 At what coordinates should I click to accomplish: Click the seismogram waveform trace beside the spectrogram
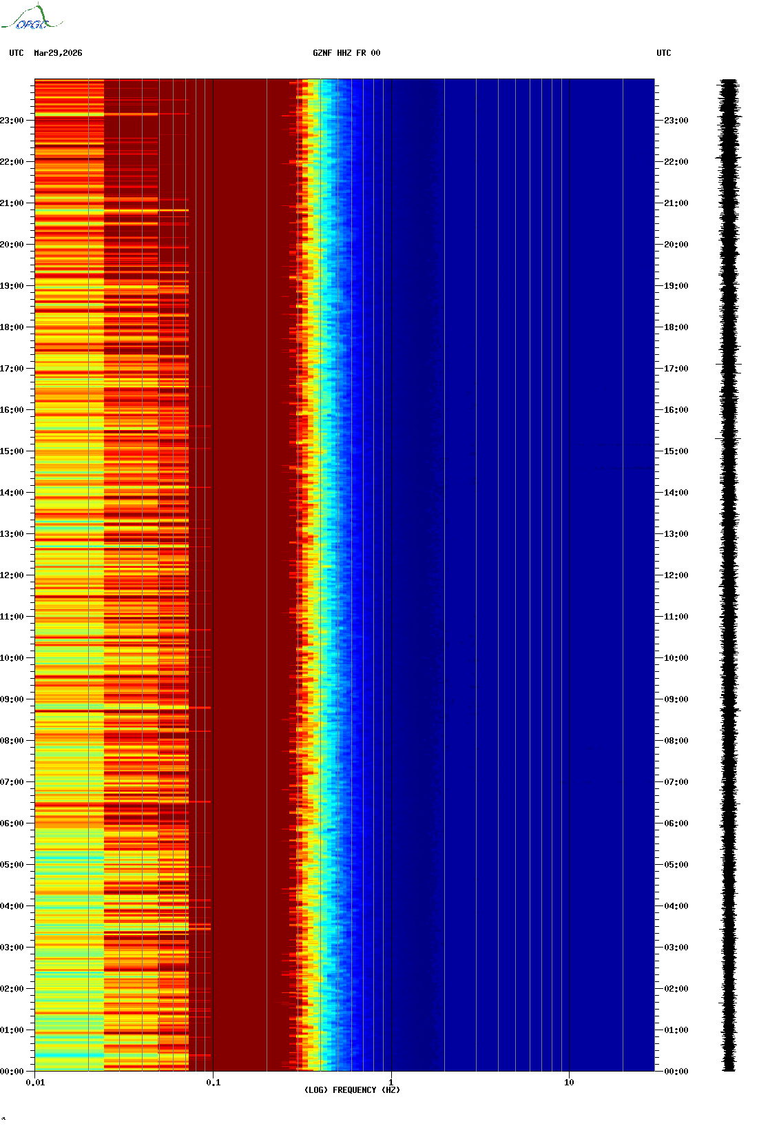point(729,575)
